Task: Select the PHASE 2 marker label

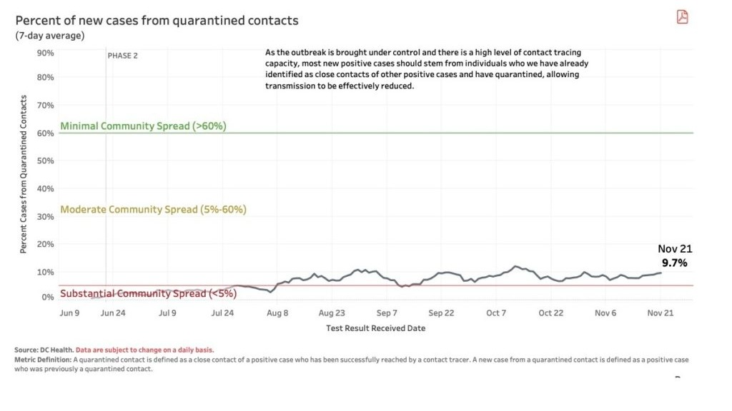Action: click(123, 56)
